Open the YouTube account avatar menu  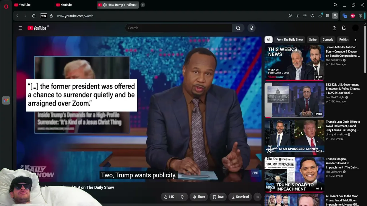point(355,28)
